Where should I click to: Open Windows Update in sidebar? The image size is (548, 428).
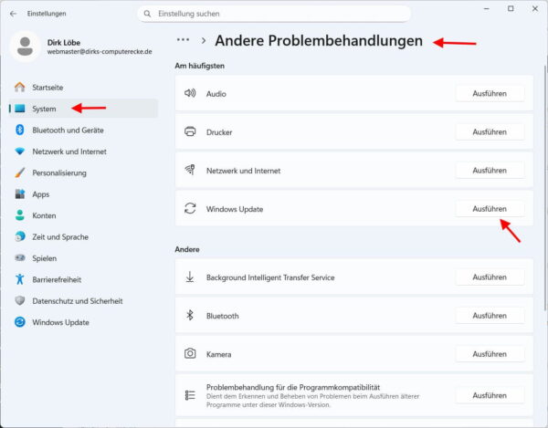(x=83, y=322)
